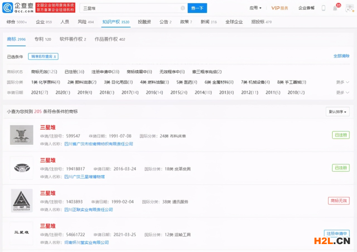Filter by 已注册(36) status
Image resolution: width=357 pixels, height=252 pixels.
[74, 72]
